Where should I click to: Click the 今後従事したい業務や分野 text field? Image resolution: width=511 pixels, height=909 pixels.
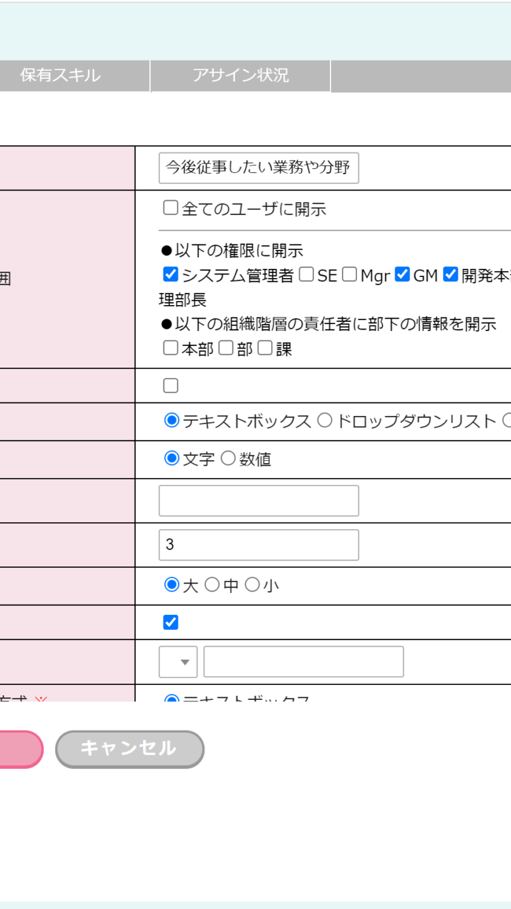click(258, 168)
